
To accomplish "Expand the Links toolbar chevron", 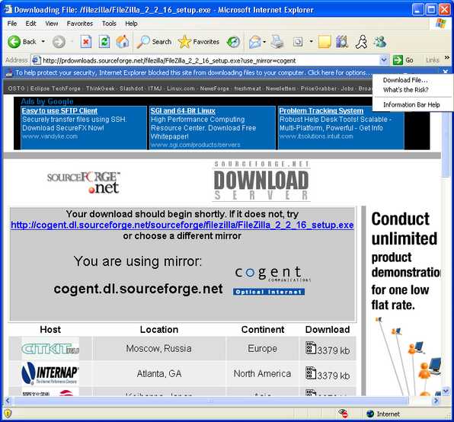I will coord(446,58).
